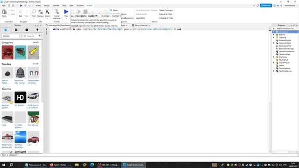Open the Recent clock tab in Toolbox
Viewport: 299px width, 168px height.
[27, 30]
